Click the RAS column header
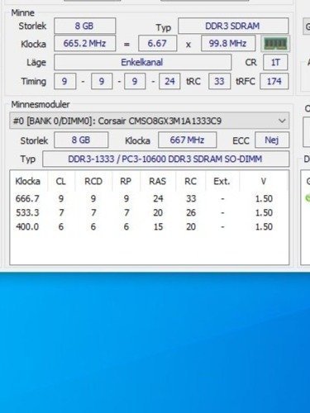The image size is (310, 413). pos(158,181)
